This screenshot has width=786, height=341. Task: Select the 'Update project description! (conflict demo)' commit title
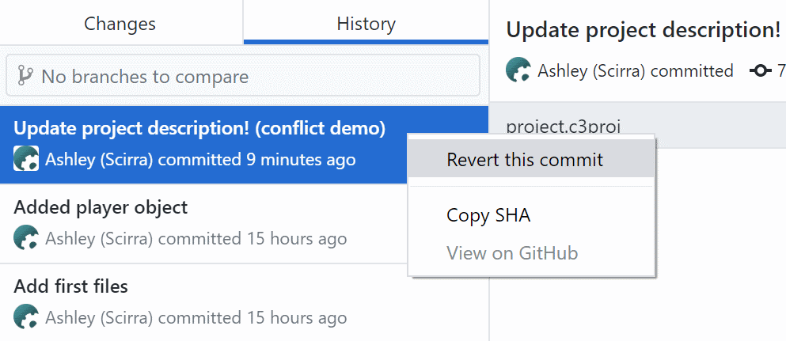click(x=199, y=129)
